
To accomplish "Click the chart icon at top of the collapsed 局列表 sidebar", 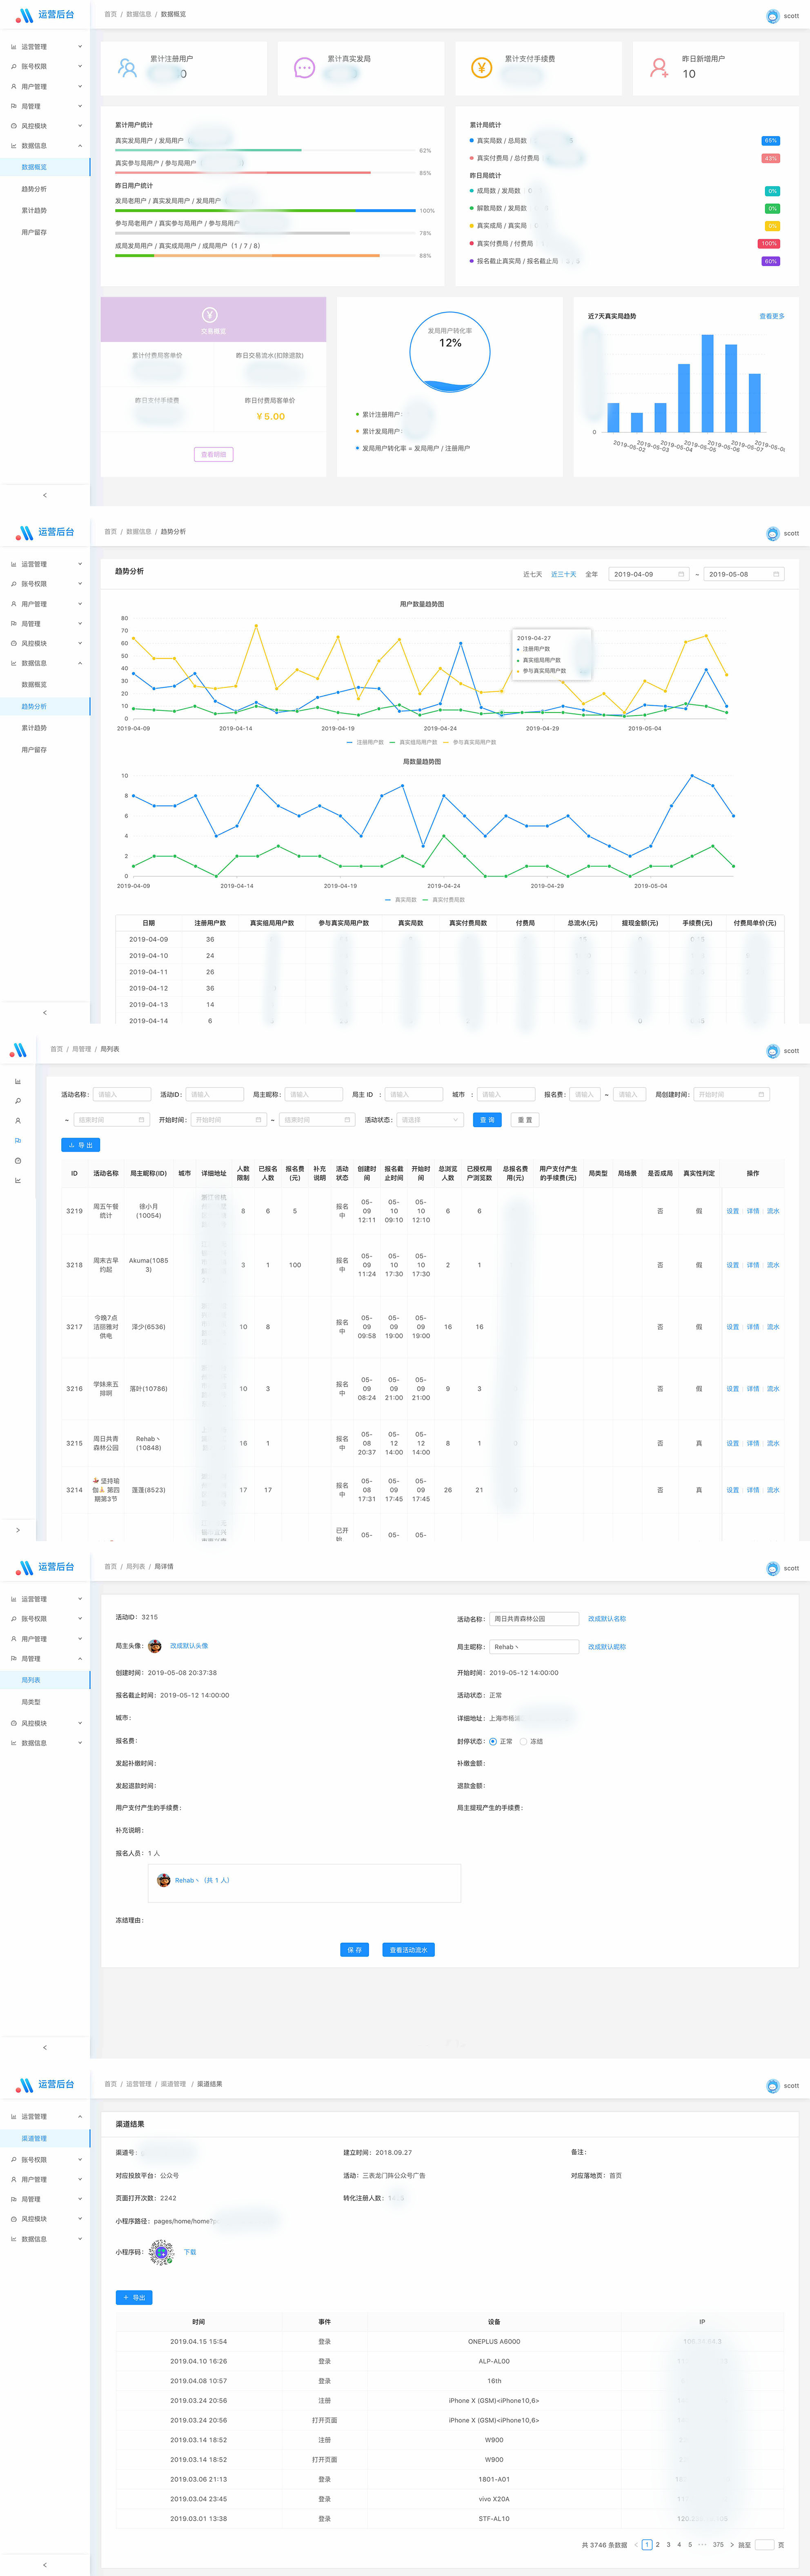I will pos(18,1082).
